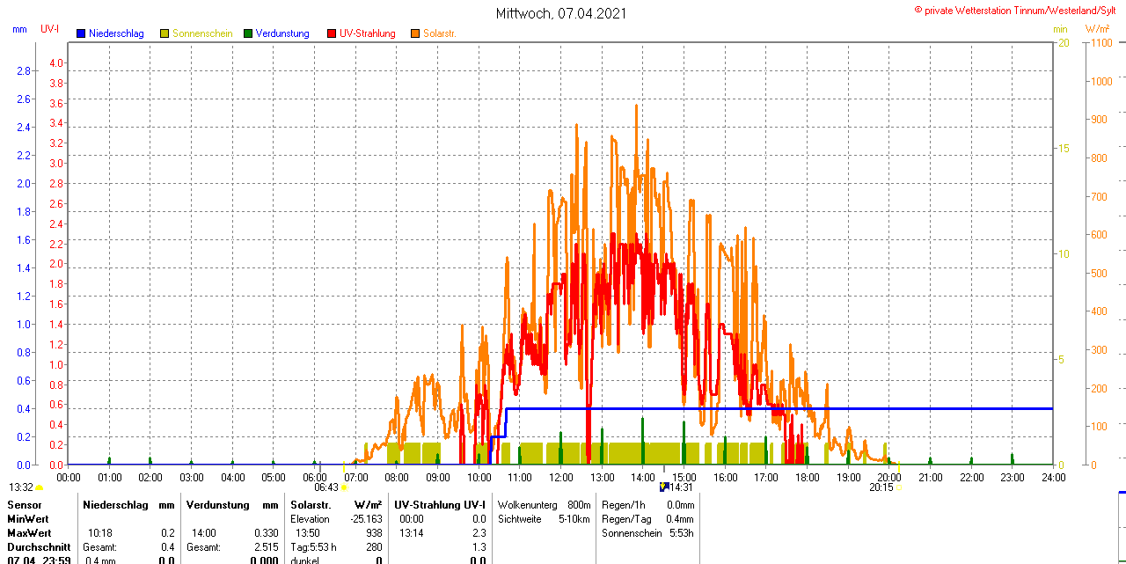
Task: Click the private Wetterstation Tinnum copyright text
Action: (1019, 11)
